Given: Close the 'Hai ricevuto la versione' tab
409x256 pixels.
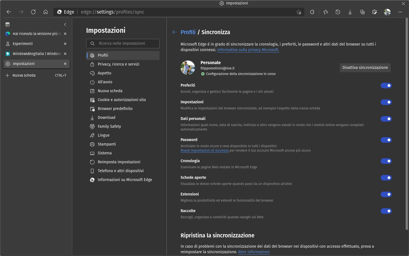Looking at the screenshot, I should 65,34.
